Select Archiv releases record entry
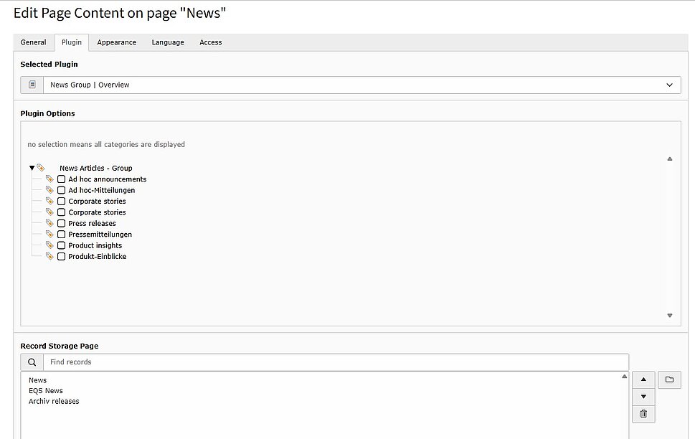The image size is (695, 439). coord(54,401)
